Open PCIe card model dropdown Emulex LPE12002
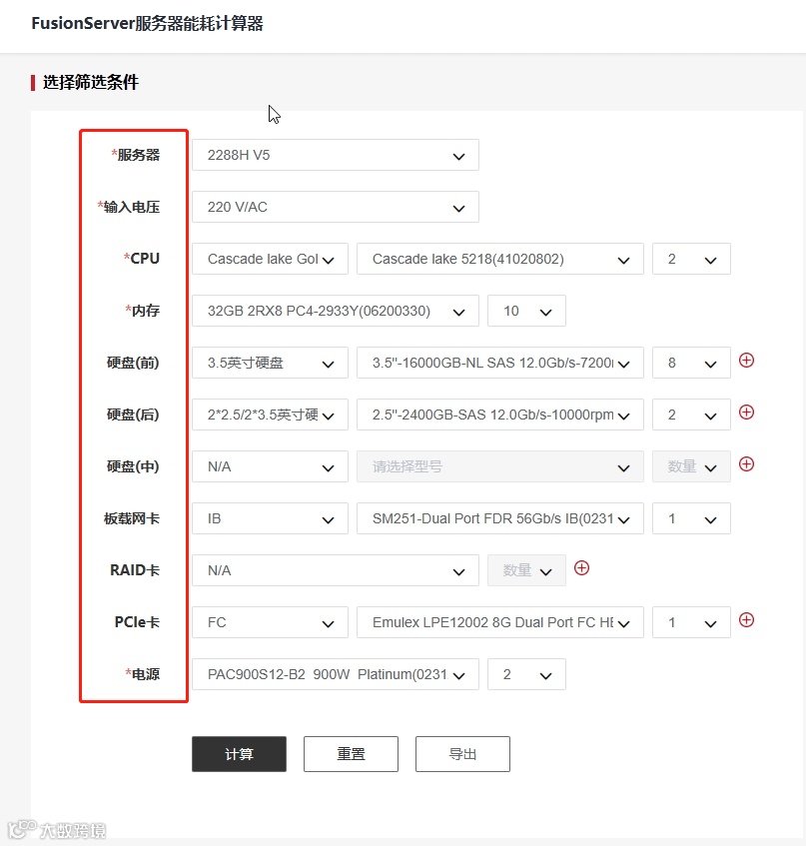 point(500,622)
